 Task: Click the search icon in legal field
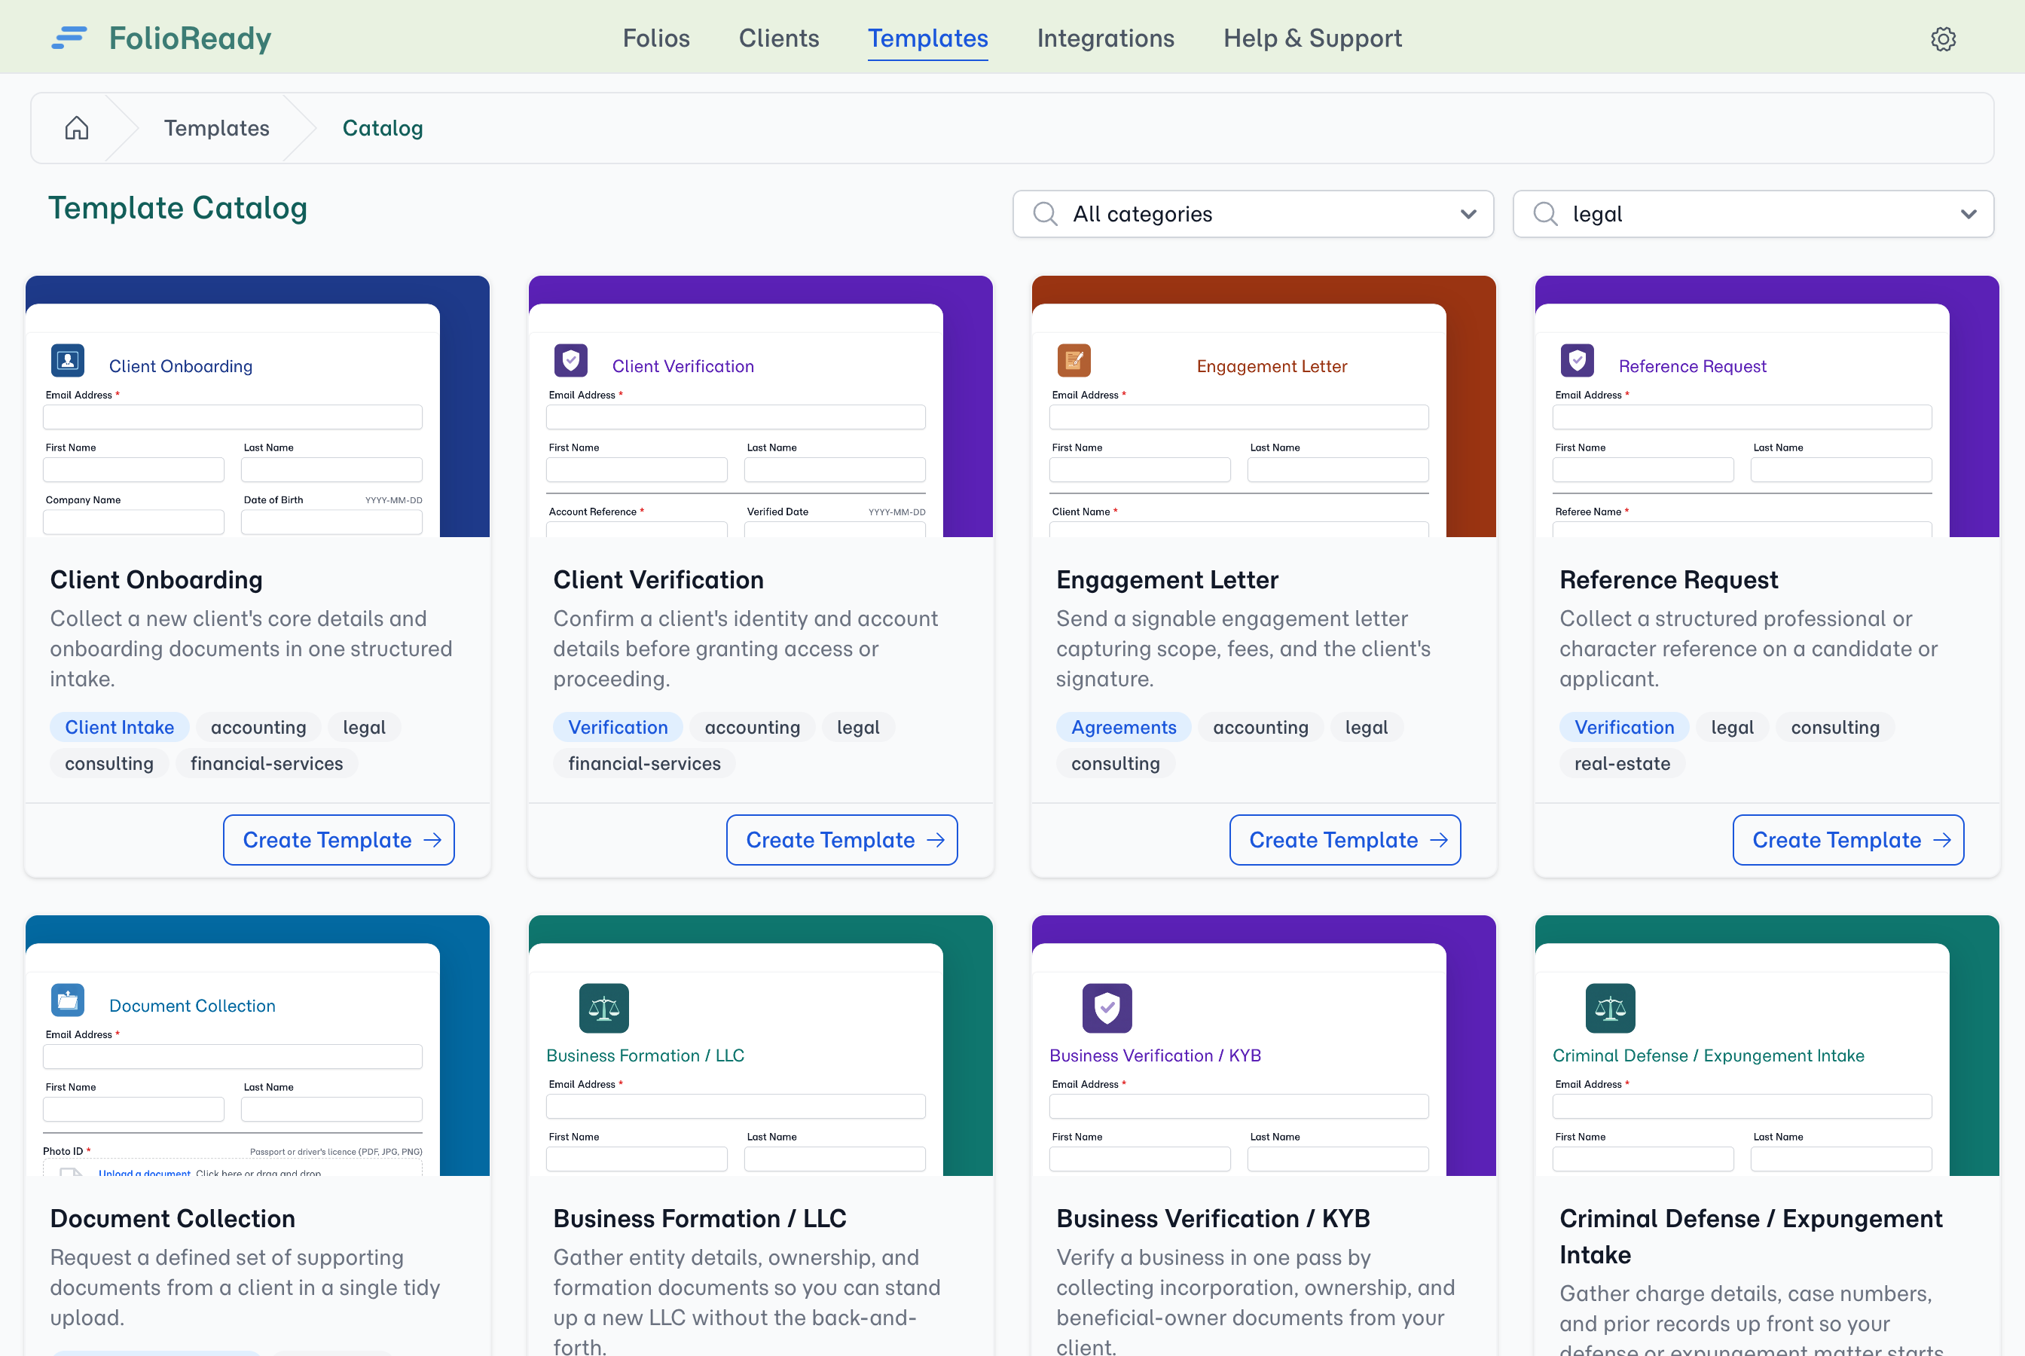coord(1545,214)
